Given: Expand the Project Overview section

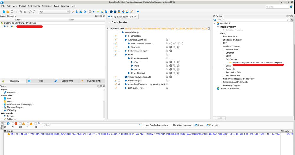Looking at the screenshot, I should (109, 22).
